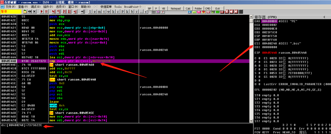Click the red question mark help icon
Viewport: 331px width, 134px height.
[162, 12]
